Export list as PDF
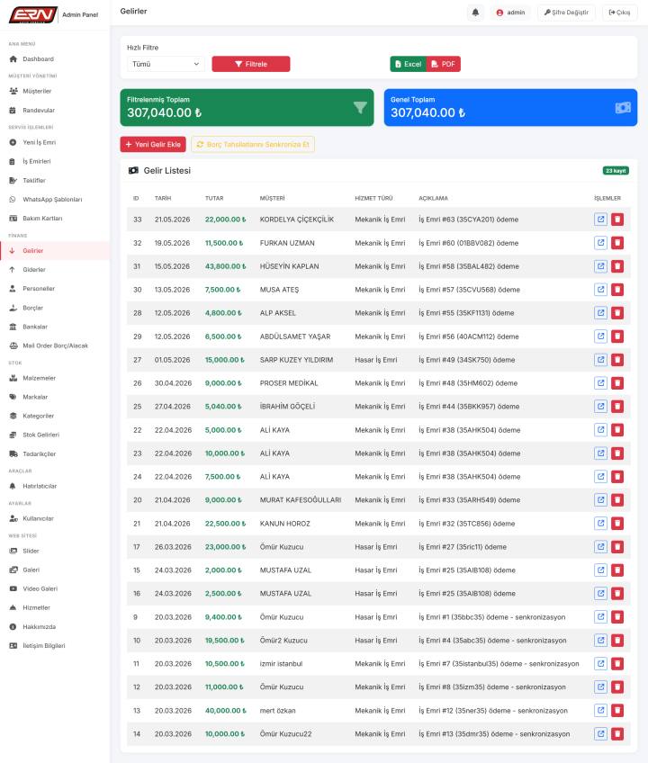 pyautogui.click(x=444, y=64)
